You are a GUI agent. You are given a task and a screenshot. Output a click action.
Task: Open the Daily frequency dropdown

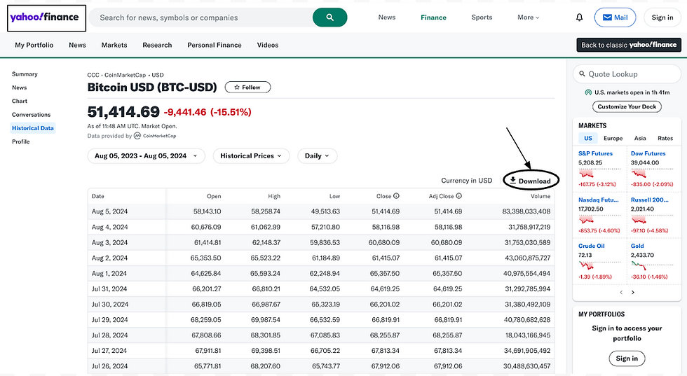pyautogui.click(x=317, y=156)
